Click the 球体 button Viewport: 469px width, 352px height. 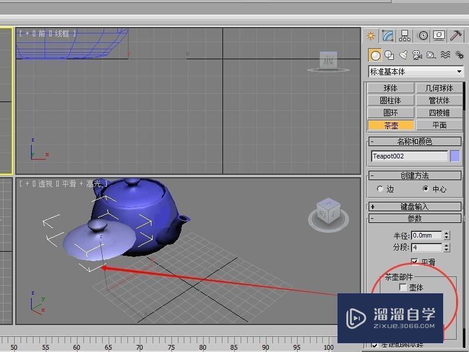(390, 88)
